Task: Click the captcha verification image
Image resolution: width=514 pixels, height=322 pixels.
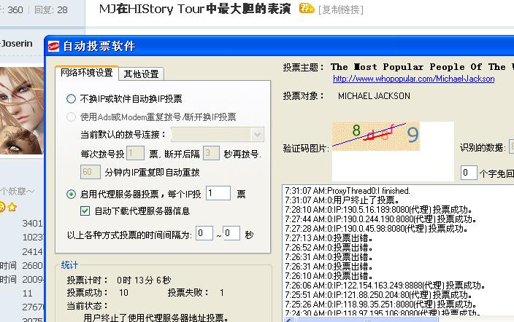Action: [376, 136]
